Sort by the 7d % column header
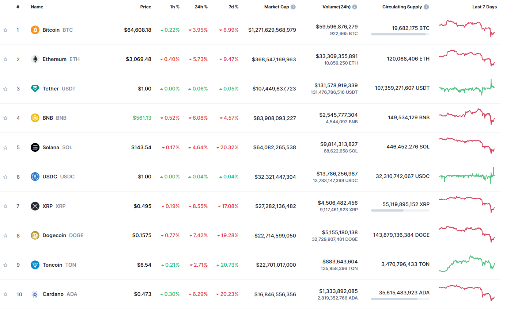The image size is (514, 309). click(233, 7)
